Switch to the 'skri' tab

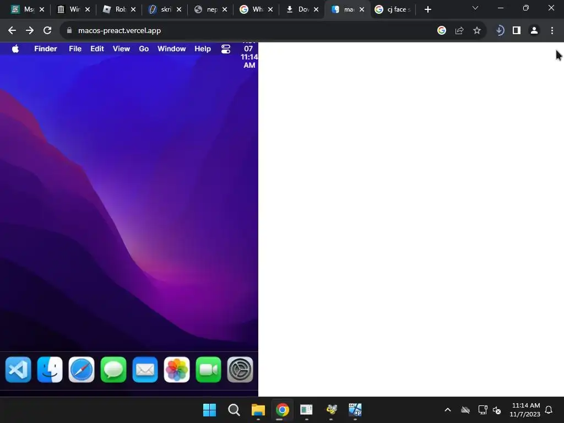click(x=161, y=9)
